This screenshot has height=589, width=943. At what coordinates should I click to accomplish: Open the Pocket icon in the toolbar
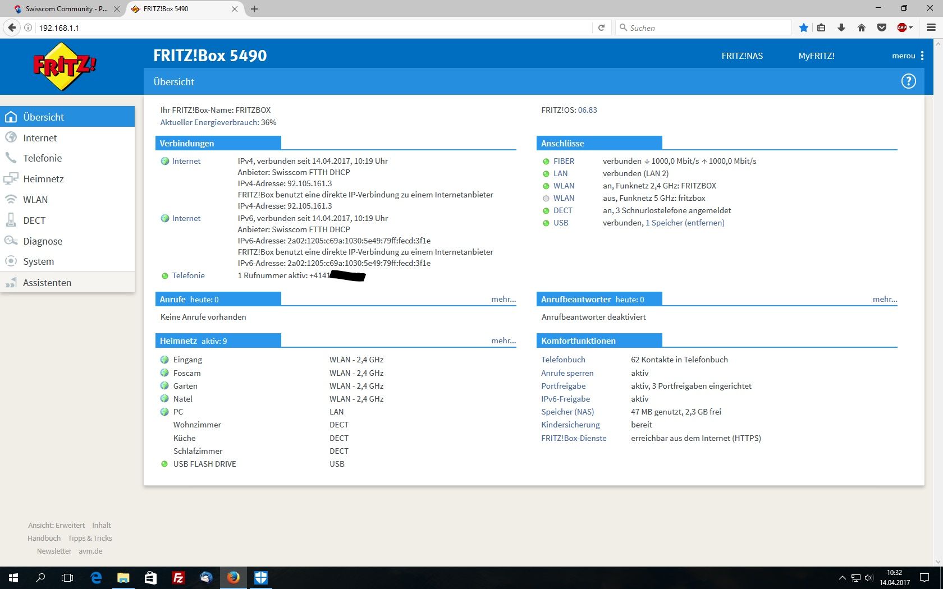[x=882, y=27]
